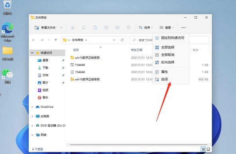Click the pin icon next to Desktop (桌面)

(63, 60)
